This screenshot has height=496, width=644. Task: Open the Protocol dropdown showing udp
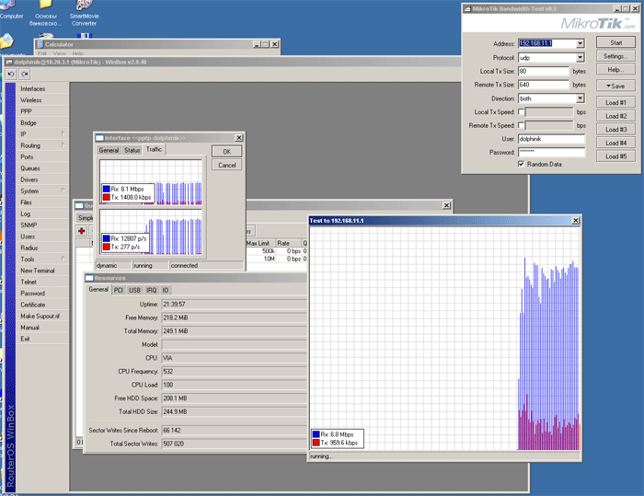pos(580,58)
